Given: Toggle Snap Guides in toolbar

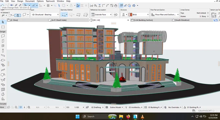Looking at the screenshot, I should point(33,5).
